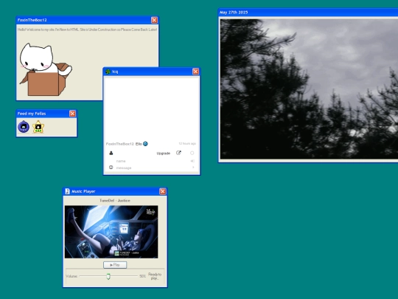Close the FoxInTheBox12 window

(x=154, y=20)
